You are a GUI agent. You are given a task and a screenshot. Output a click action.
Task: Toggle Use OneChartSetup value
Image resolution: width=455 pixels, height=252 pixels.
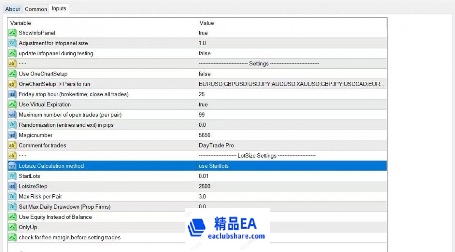[253, 74]
